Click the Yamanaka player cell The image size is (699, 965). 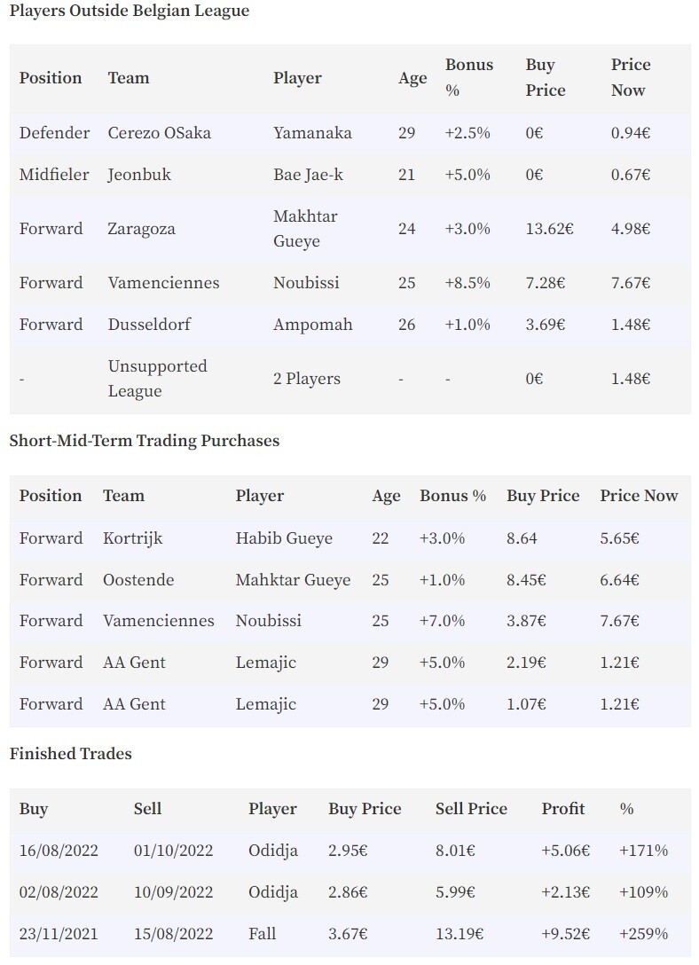click(x=312, y=133)
